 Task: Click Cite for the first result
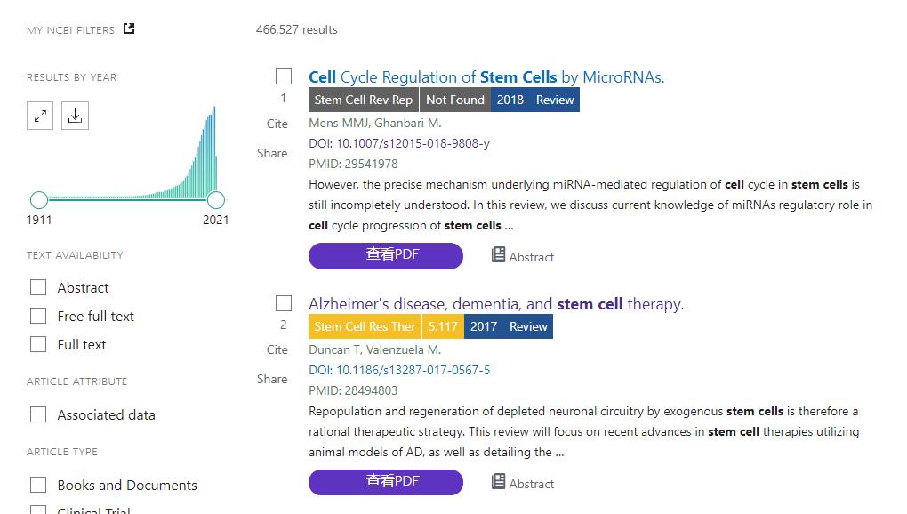coord(277,124)
